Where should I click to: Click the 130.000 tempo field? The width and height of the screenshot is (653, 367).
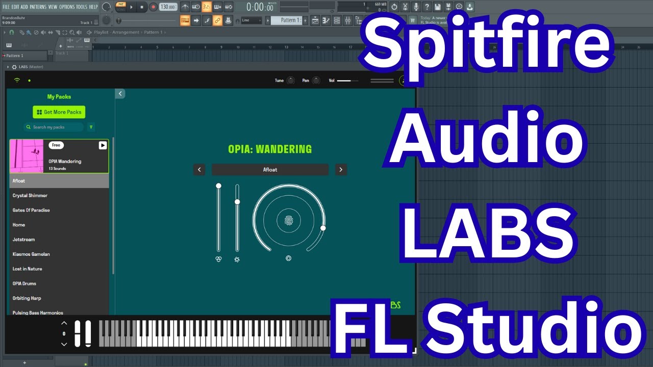tap(168, 7)
